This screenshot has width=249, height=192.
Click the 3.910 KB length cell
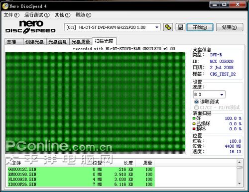pyautogui.click(x=124, y=174)
